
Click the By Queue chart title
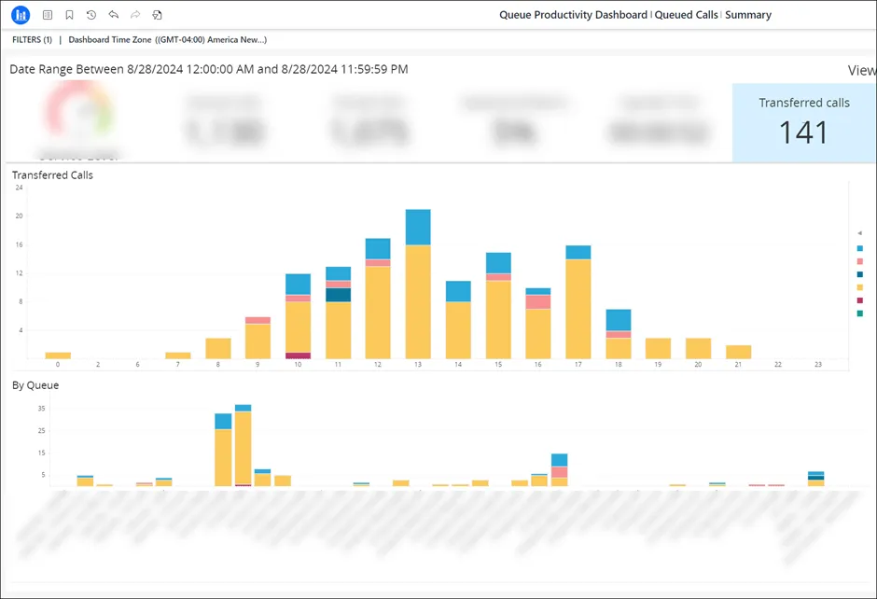(x=35, y=385)
